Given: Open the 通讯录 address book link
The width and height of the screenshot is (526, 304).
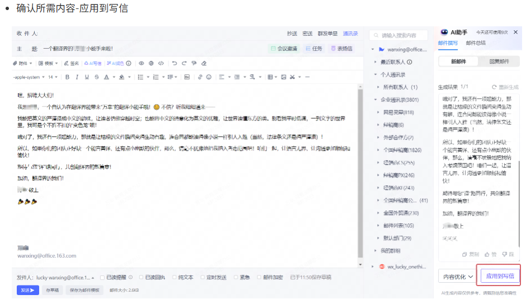Looking at the screenshot, I should pyautogui.click(x=350, y=34).
